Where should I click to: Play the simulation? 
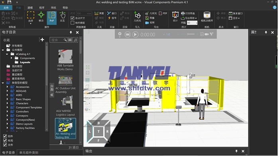(x=135, y=35)
